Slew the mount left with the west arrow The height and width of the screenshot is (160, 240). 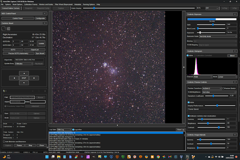point(15,78)
